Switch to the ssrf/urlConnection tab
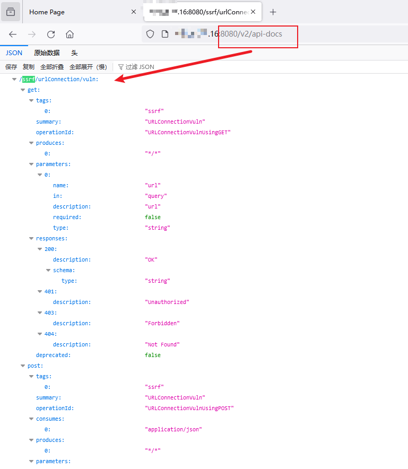Viewport: 408px width, 469px height. (203, 12)
